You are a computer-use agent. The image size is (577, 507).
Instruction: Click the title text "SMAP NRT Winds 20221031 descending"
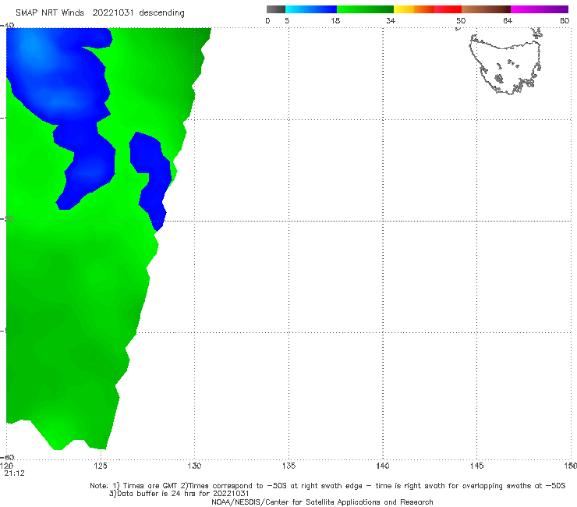(x=100, y=13)
